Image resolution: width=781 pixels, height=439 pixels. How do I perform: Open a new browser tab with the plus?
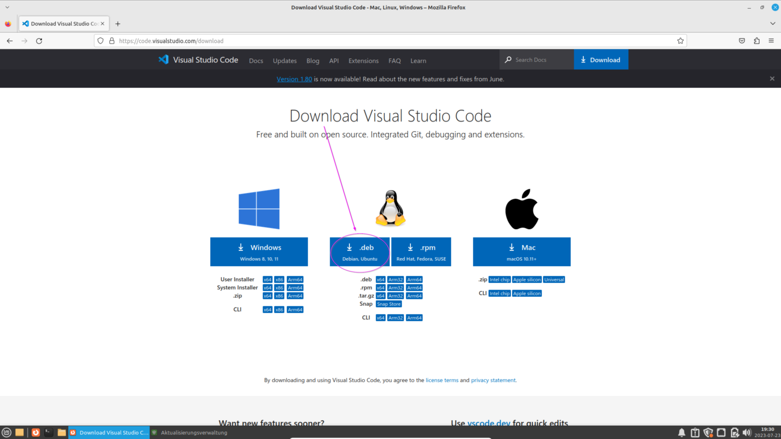117,23
